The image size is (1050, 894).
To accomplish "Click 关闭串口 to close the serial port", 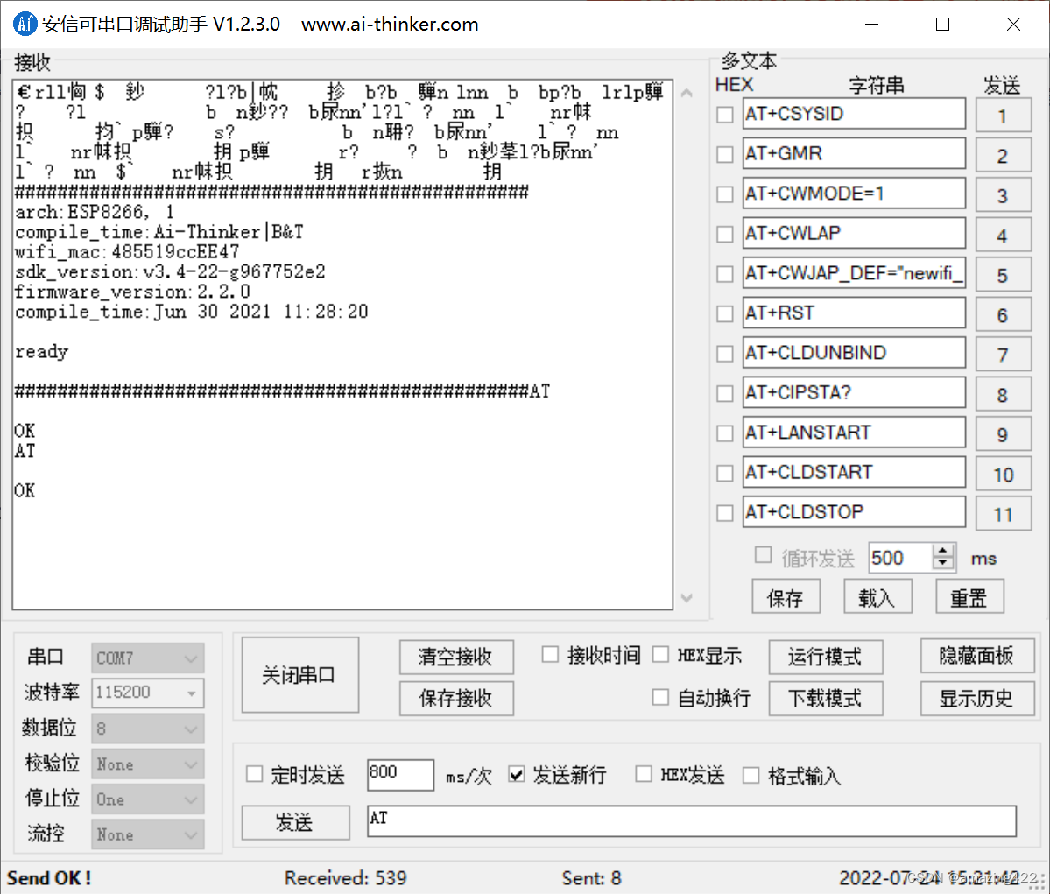I will click(299, 674).
